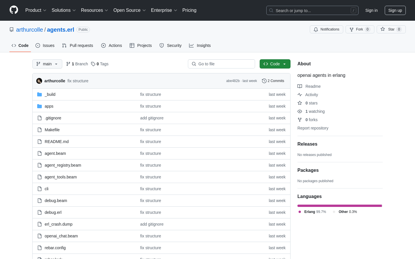This screenshot has height=259, width=415.
Task: Click the branch icon beside 1 Branch
Action: coord(68,64)
